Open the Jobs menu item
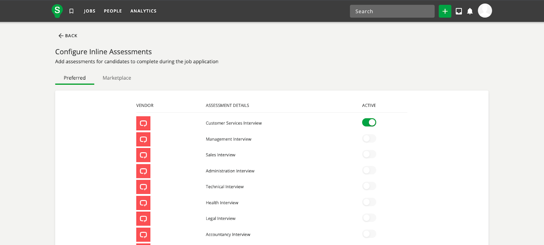Image resolution: width=544 pixels, height=245 pixels. (89, 11)
